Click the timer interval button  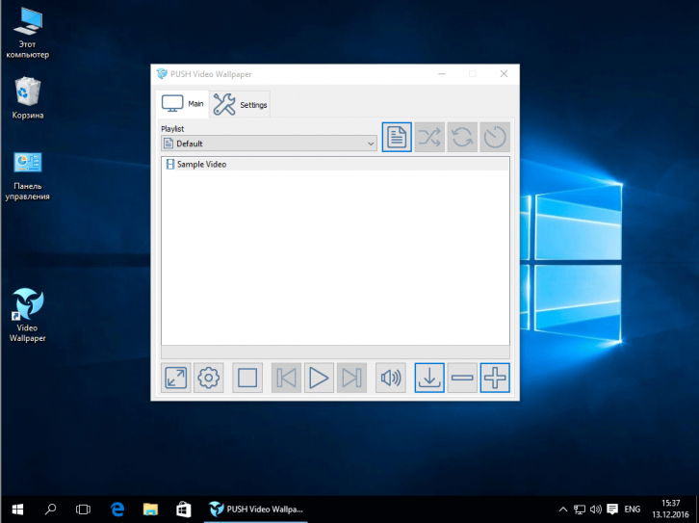(494, 137)
